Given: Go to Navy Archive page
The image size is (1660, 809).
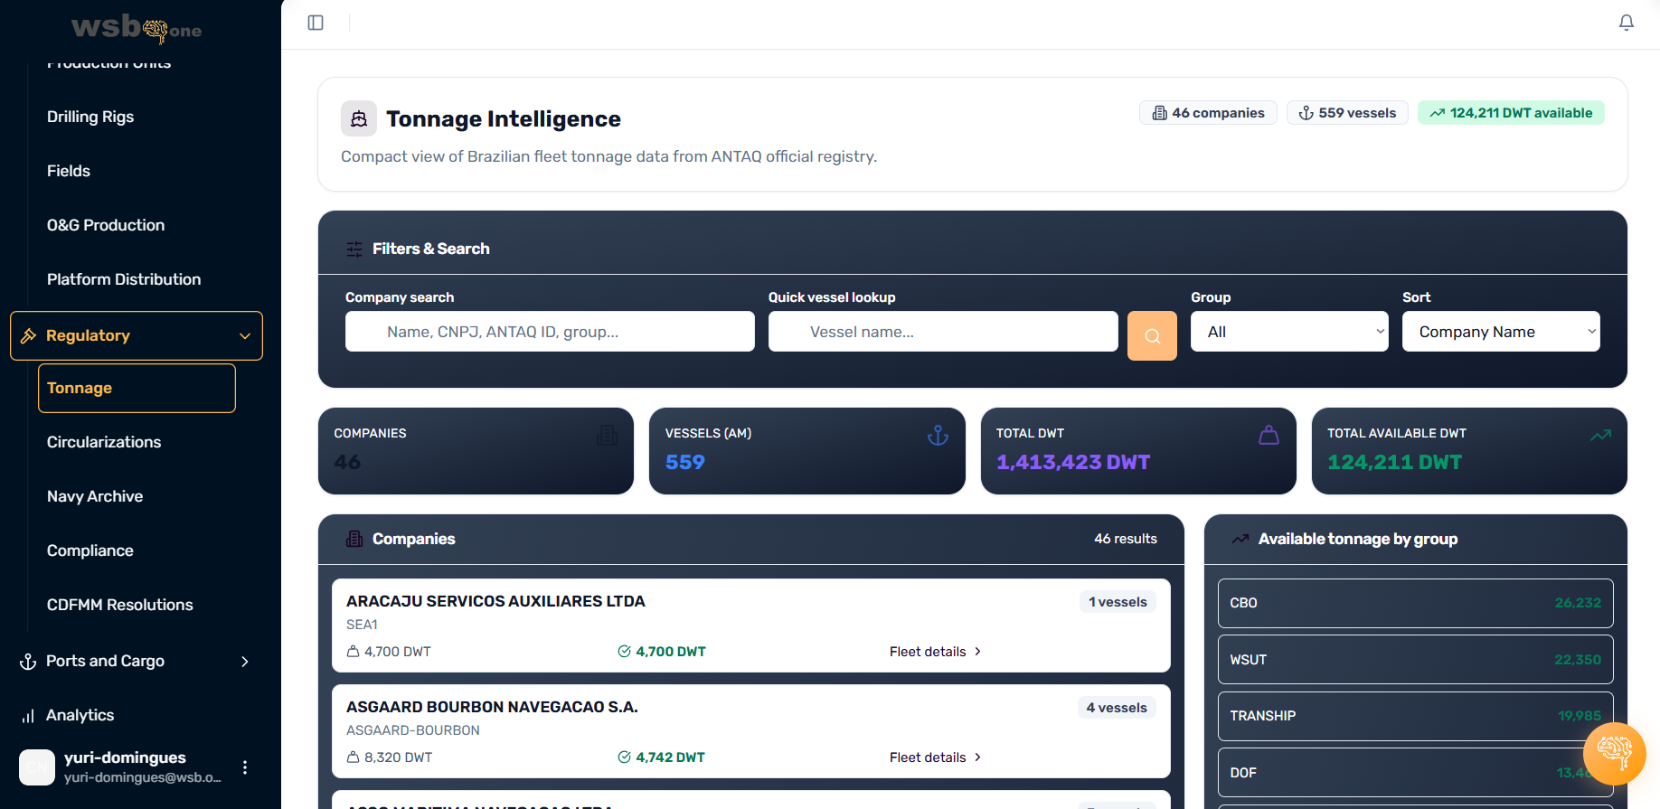Looking at the screenshot, I should click(95, 496).
